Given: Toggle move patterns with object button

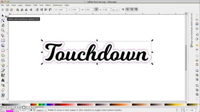Looking at the screenshot, I should tap(136, 10).
